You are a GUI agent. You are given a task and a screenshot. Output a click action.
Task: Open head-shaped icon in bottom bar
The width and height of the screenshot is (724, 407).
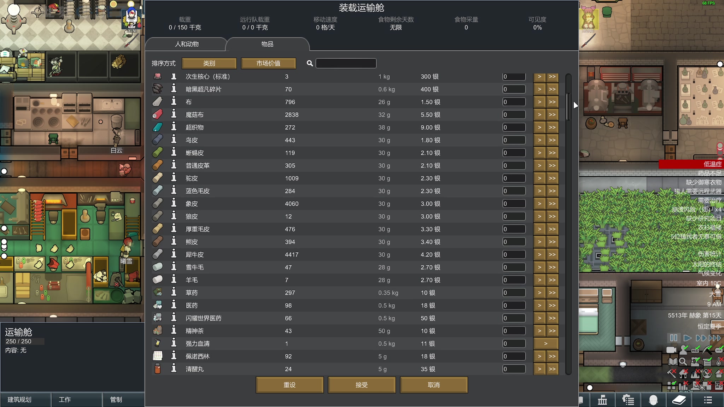pyautogui.click(x=653, y=400)
